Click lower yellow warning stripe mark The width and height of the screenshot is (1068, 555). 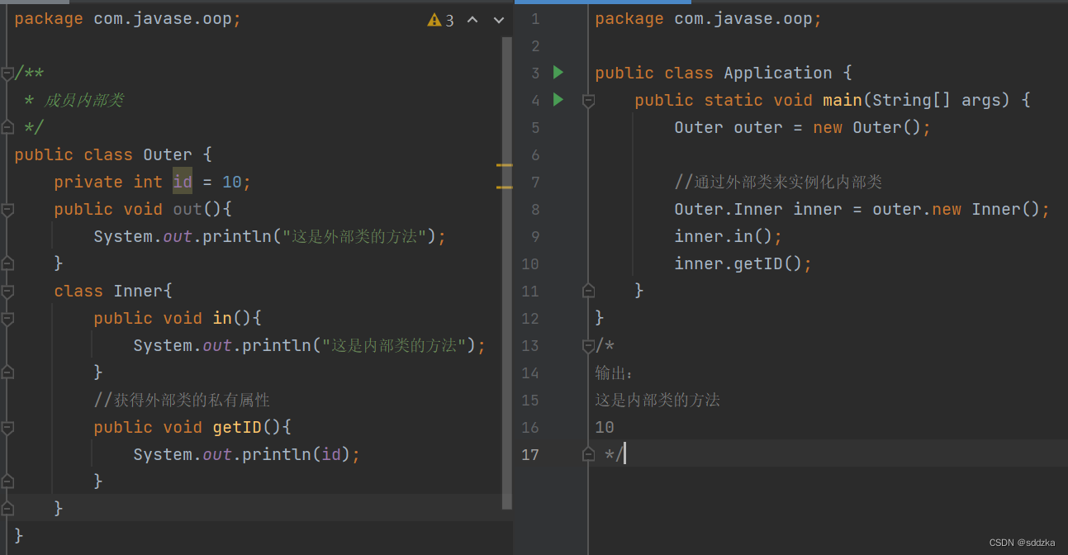point(504,187)
